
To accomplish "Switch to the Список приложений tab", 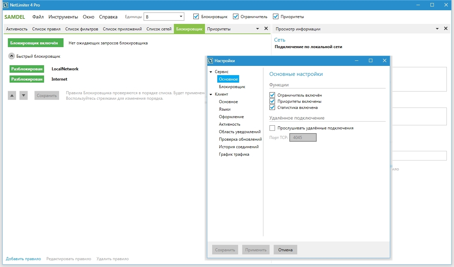I will pyautogui.click(x=122, y=29).
